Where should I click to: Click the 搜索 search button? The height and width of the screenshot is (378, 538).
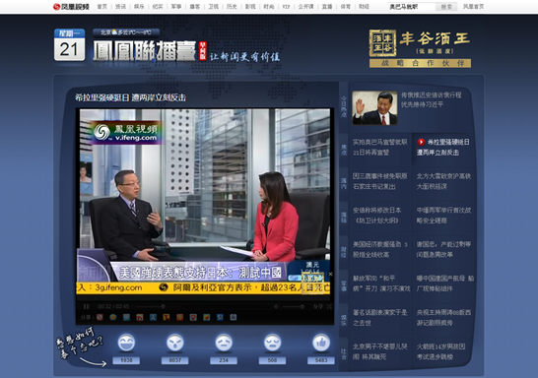click(x=446, y=7)
